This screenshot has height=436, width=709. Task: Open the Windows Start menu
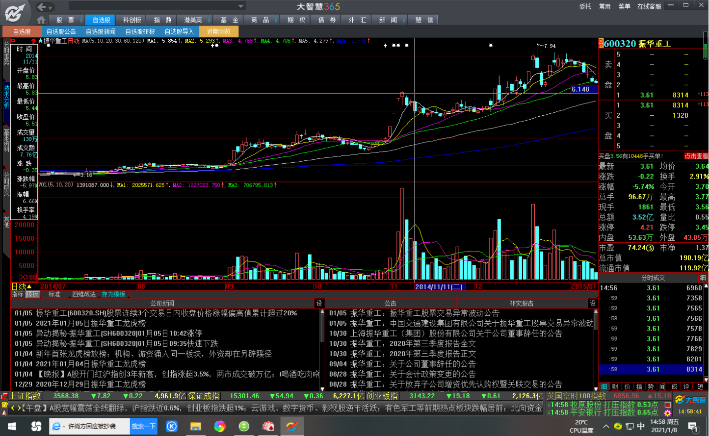(x=11, y=427)
